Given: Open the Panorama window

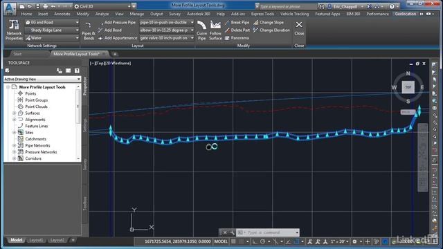Looking at the screenshot, I should (237, 38).
